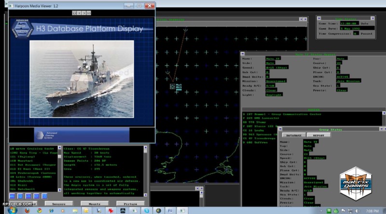Jump to last media with >> button
Image resolution: width=386 pixels, height=214 pixels.
click(x=89, y=13)
